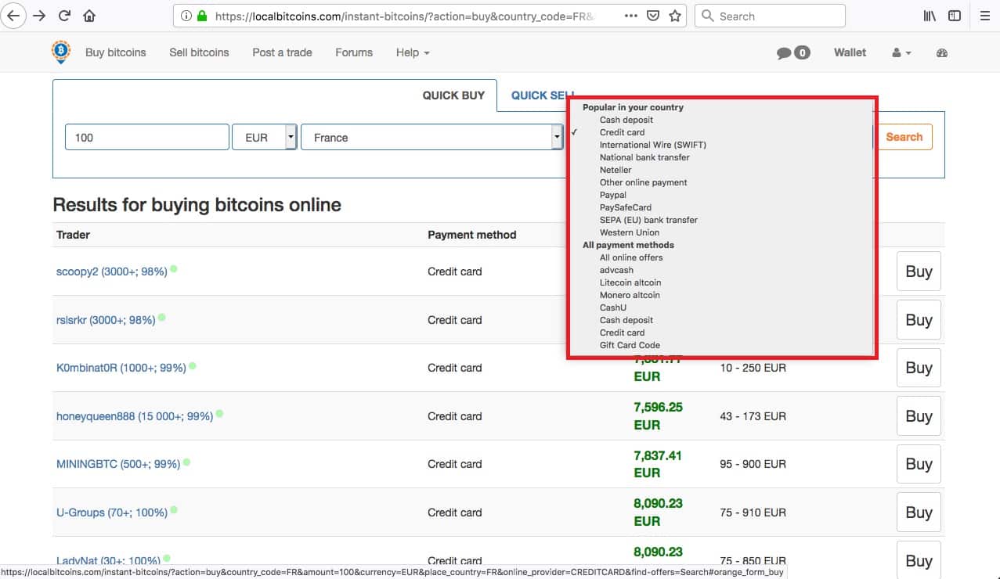Open trader profile MININGBTC

pyautogui.click(x=118, y=464)
